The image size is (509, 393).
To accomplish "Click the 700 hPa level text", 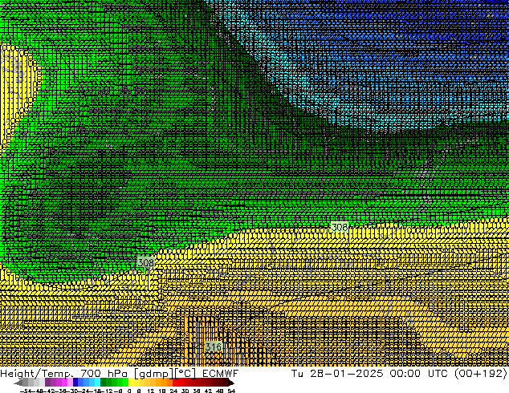I will click(x=104, y=374).
